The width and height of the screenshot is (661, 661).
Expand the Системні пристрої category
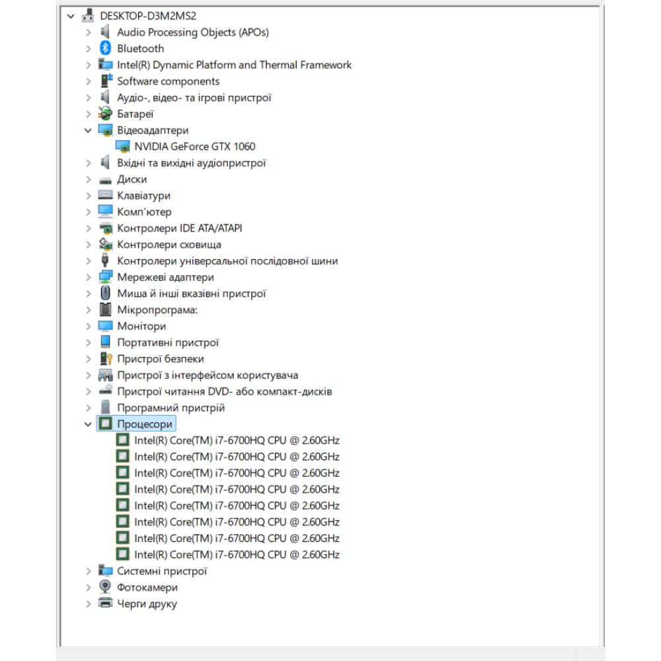(x=89, y=571)
